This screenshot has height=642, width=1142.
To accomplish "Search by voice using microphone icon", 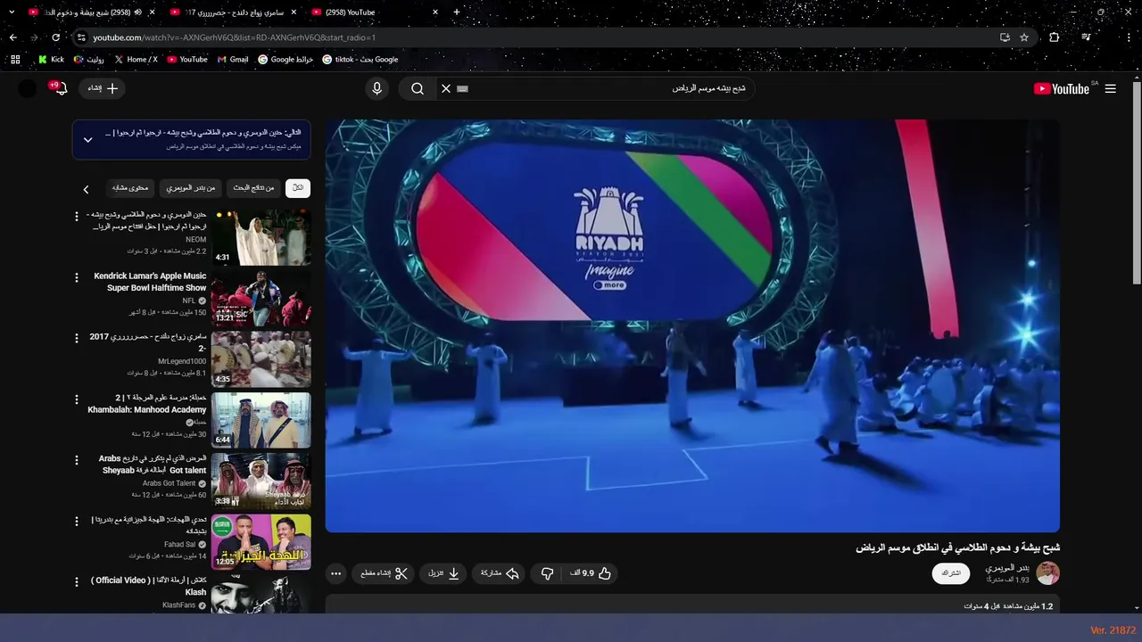I will (x=377, y=88).
